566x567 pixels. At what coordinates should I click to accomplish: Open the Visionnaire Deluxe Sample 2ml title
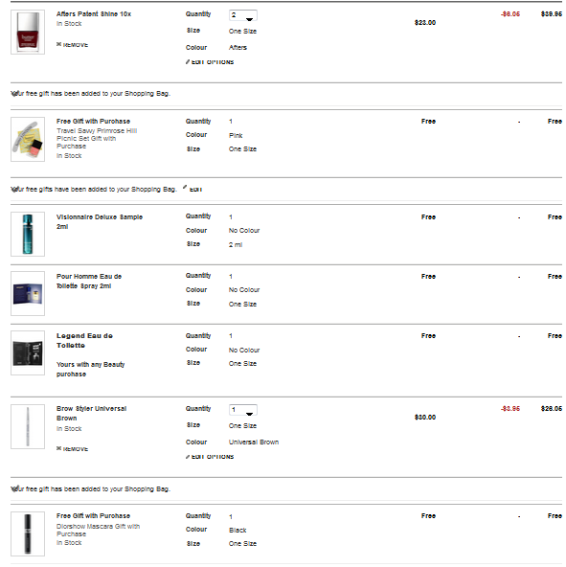click(100, 221)
